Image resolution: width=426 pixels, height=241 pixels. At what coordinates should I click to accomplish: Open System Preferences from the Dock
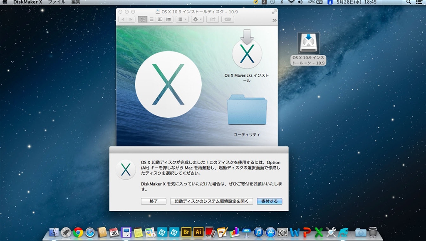282,232
